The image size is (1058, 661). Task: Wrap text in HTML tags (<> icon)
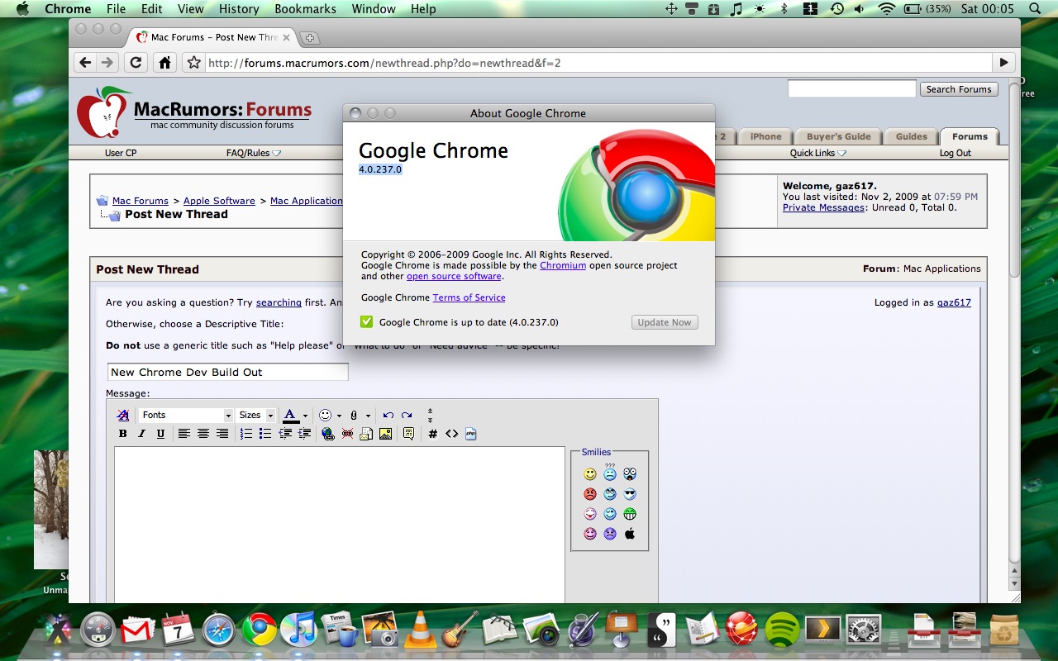click(x=451, y=434)
